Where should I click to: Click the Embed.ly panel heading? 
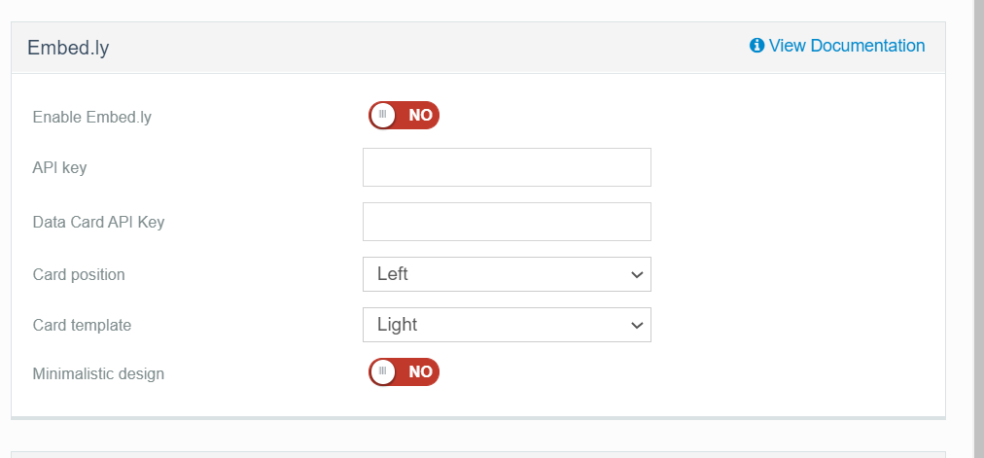point(68,48)
